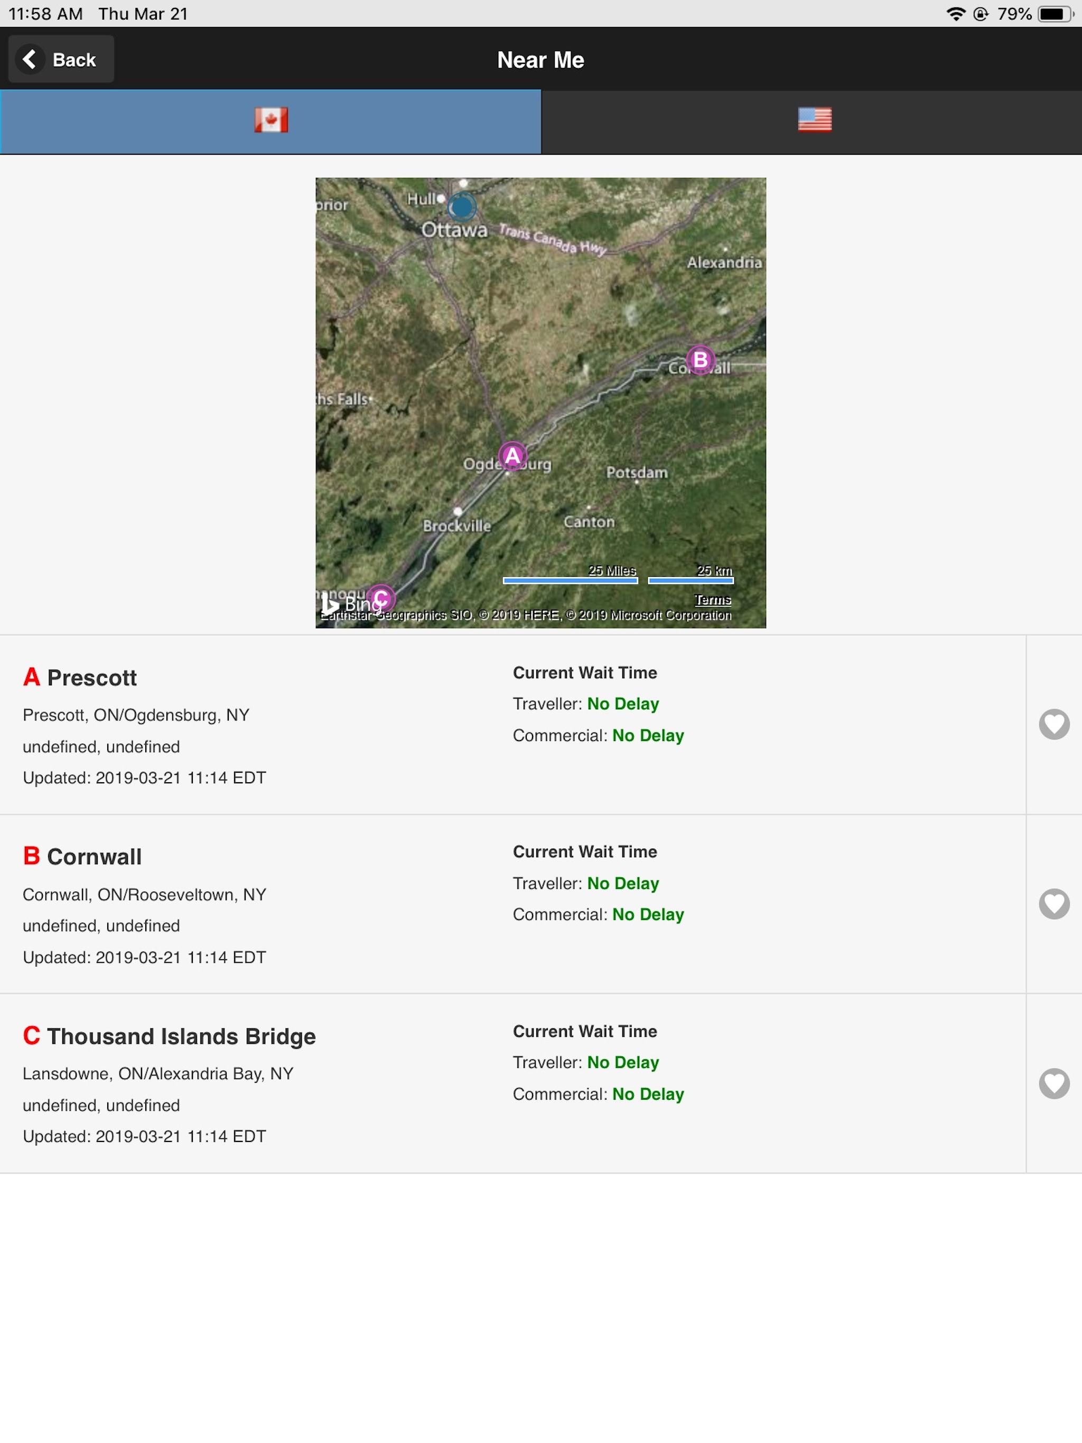The height and width of the screenshot is (1443, 1082).
Task: Switch to the Canada flag tab
Action: click(270, 120)
